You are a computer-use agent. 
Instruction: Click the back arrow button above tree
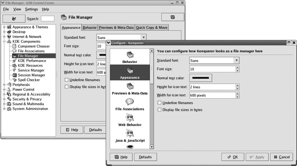pos(14,19)
